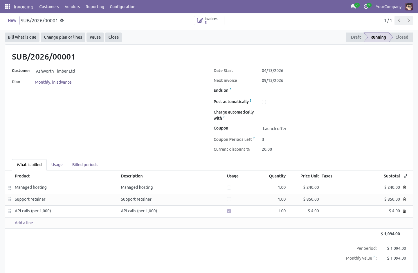
Task: Open the Reporting menu
Action: (95, 6)
